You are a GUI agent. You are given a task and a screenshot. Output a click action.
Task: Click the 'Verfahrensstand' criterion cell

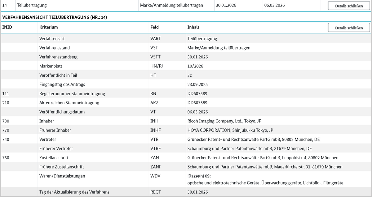55,48
